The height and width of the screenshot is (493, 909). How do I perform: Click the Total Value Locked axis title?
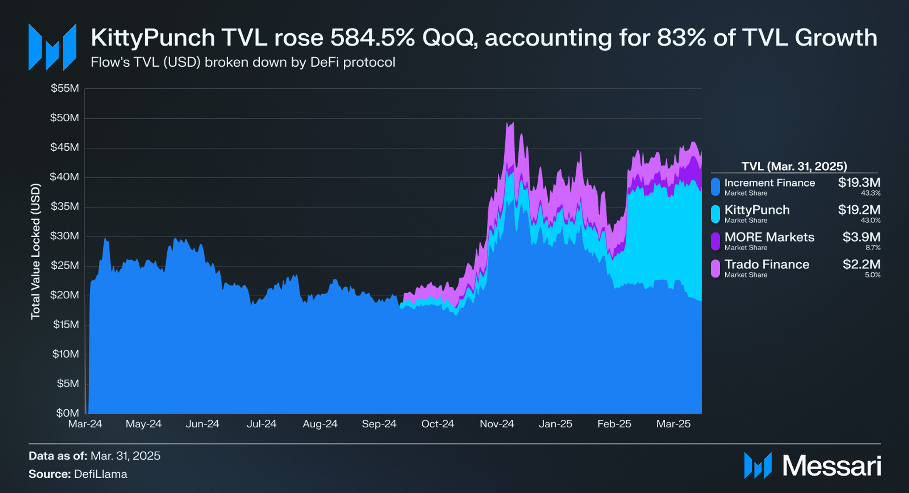36,251
